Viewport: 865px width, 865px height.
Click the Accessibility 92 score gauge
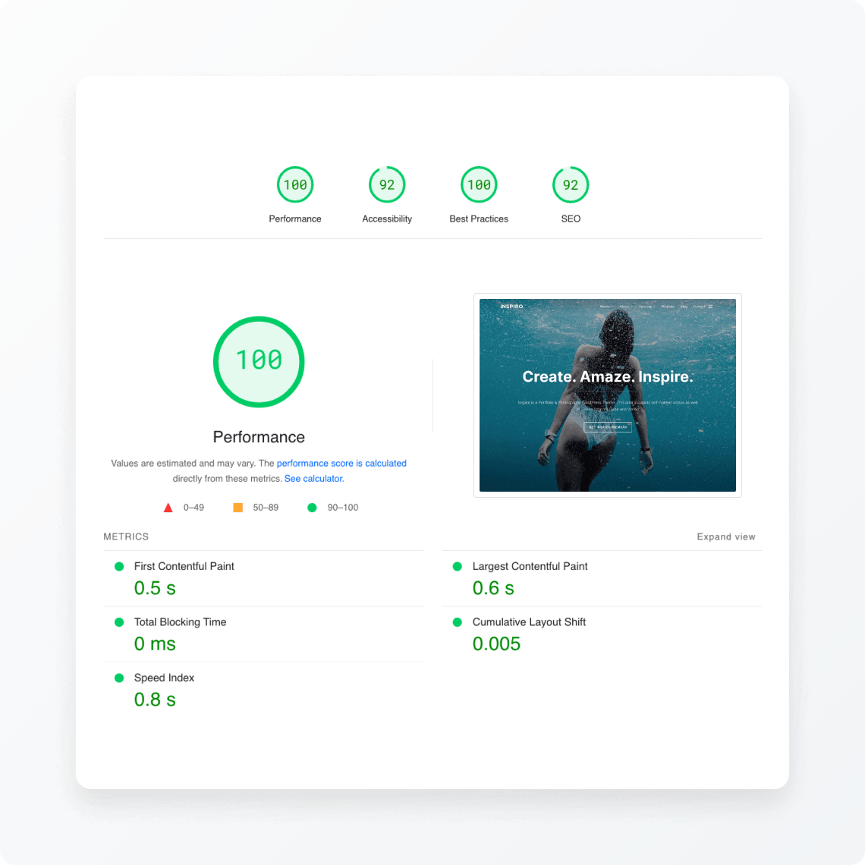click(387, 185)
